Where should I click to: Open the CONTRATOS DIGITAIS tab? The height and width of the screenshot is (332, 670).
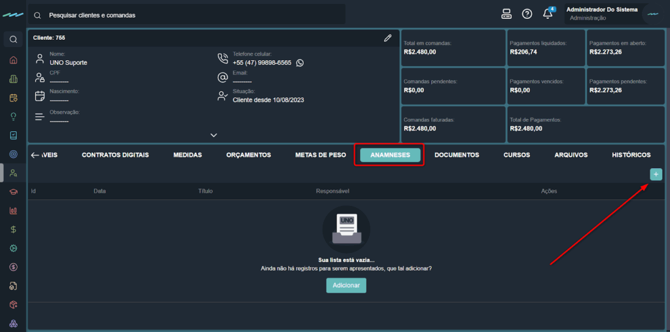pyautogui.click(x=115, y=155)
